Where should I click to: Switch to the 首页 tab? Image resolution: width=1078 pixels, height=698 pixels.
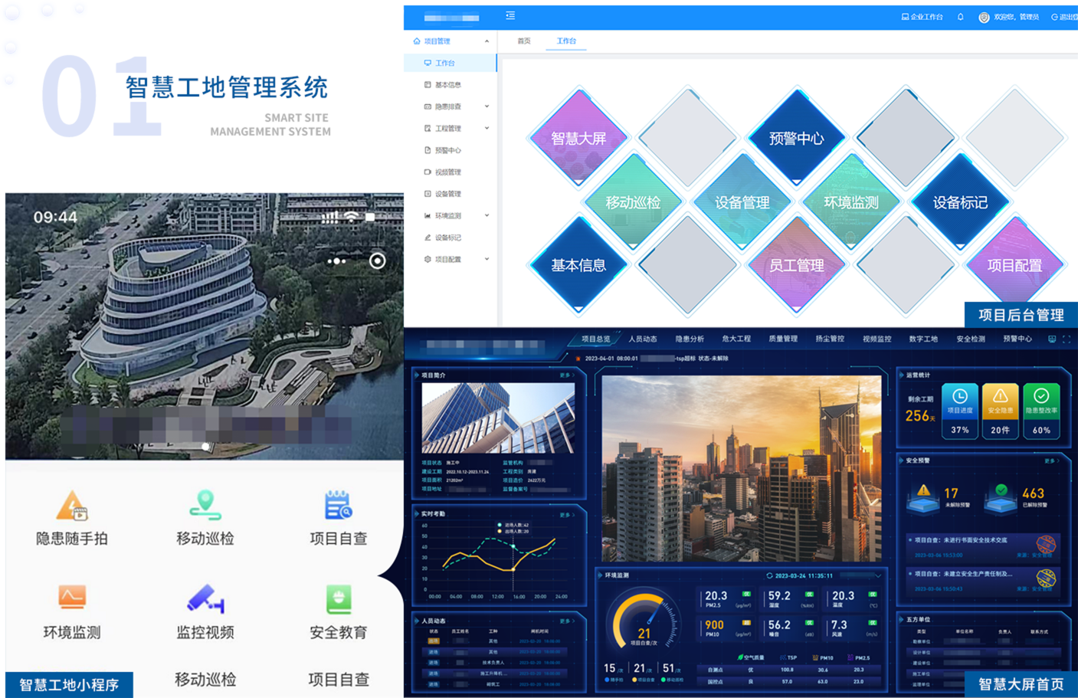coord(524,41)
